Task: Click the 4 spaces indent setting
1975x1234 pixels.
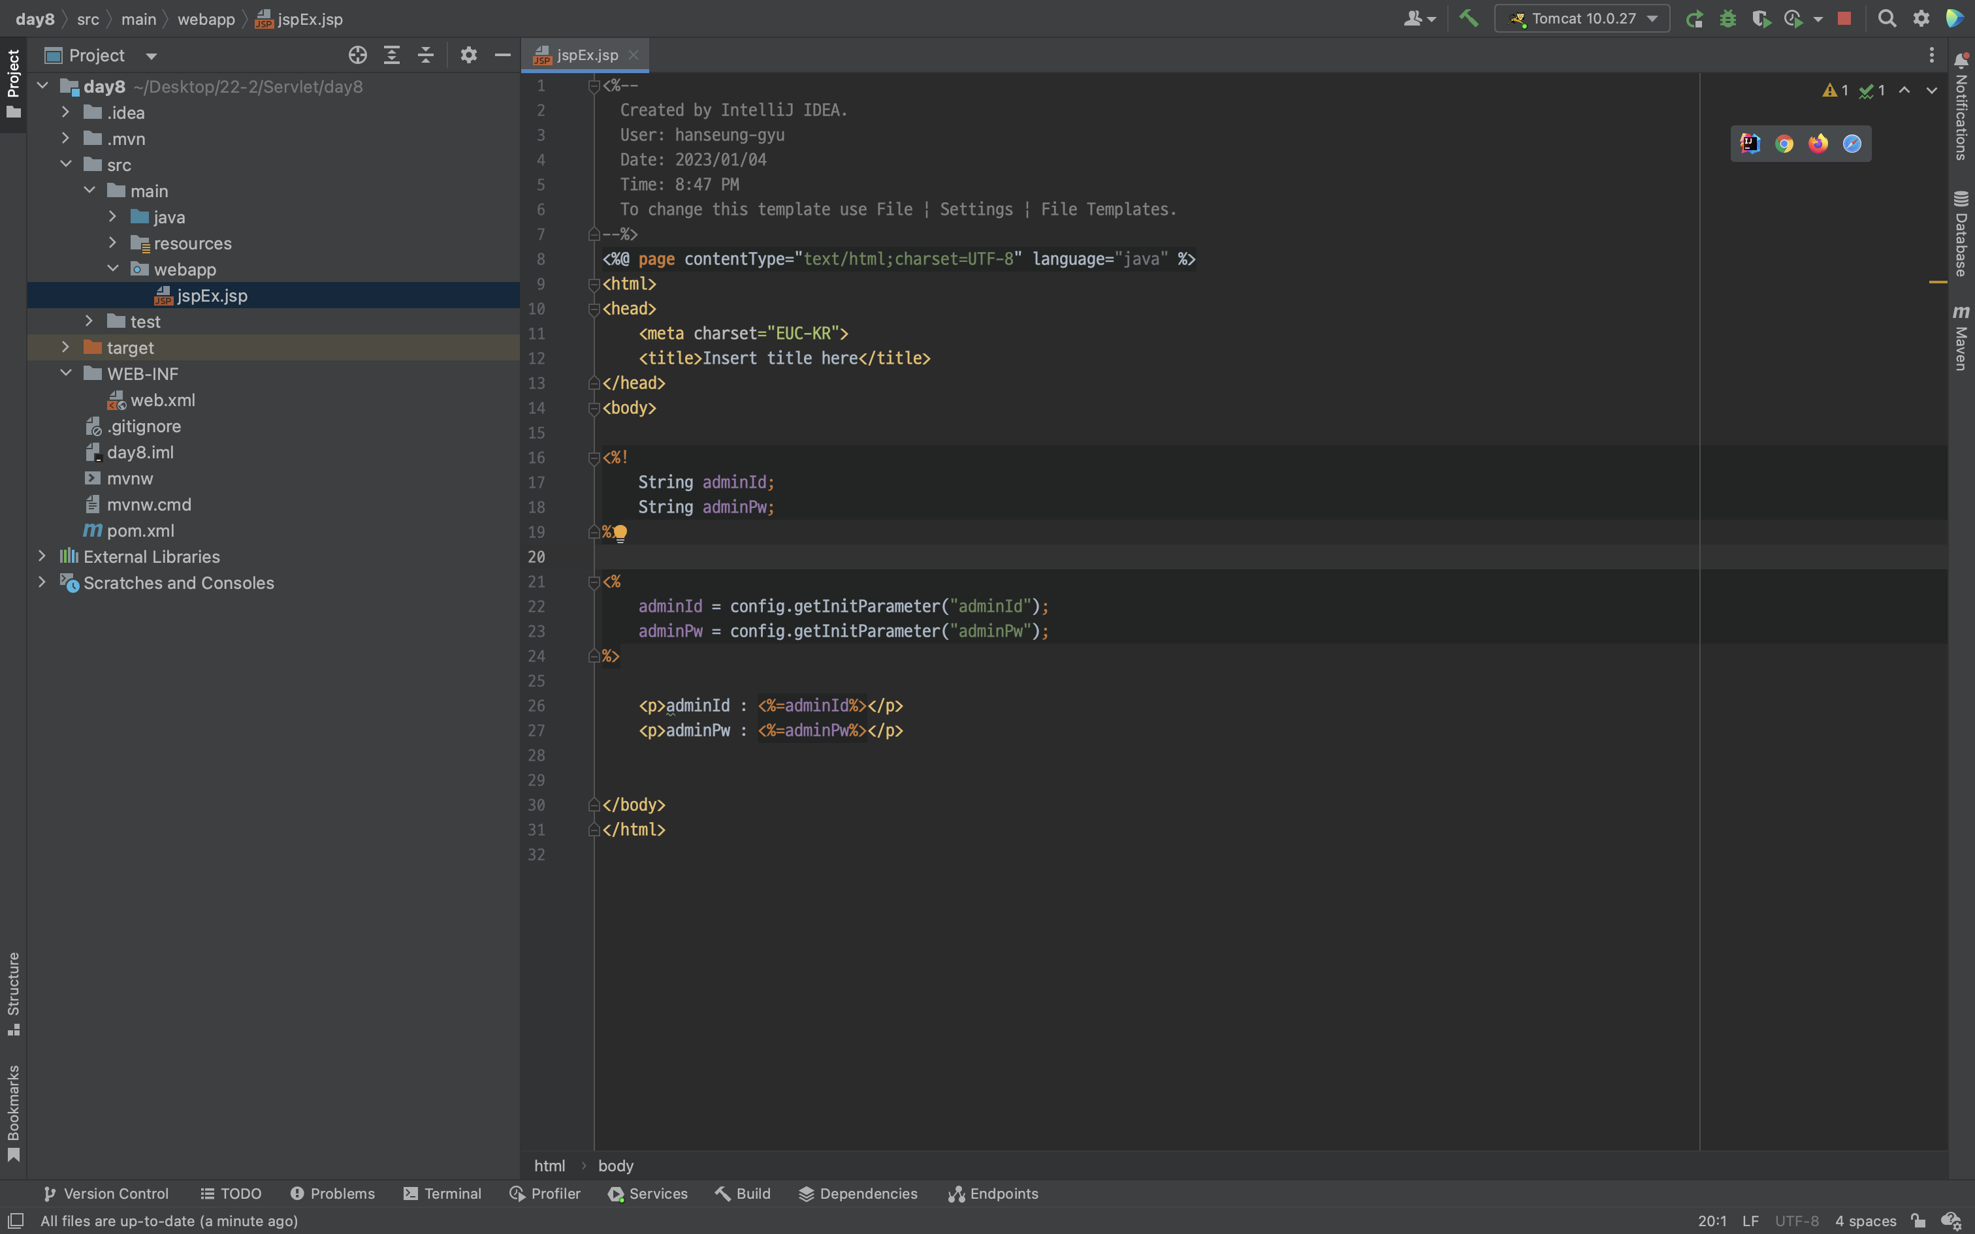Action: [x=1865, y=1221]
